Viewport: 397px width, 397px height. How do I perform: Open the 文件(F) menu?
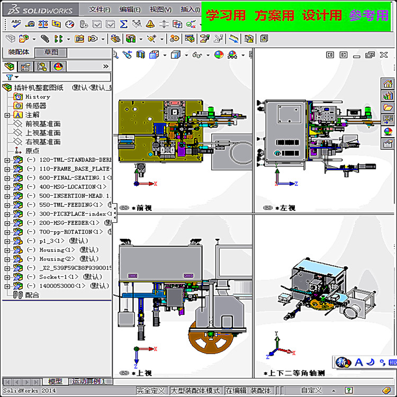click(x=100, y=10)
